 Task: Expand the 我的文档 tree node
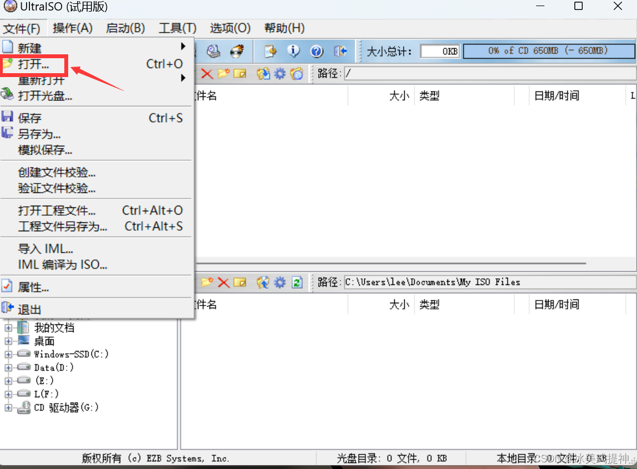pyautogui.click(x=8, y=327)
